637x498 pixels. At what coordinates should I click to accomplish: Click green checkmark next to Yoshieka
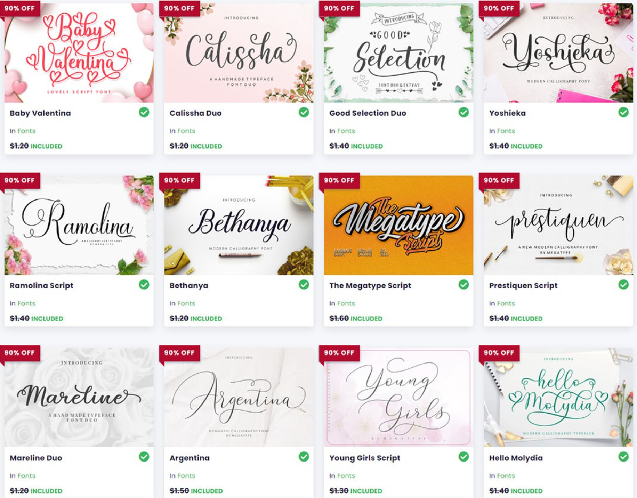pyautogui.click(x=623, y=112)
